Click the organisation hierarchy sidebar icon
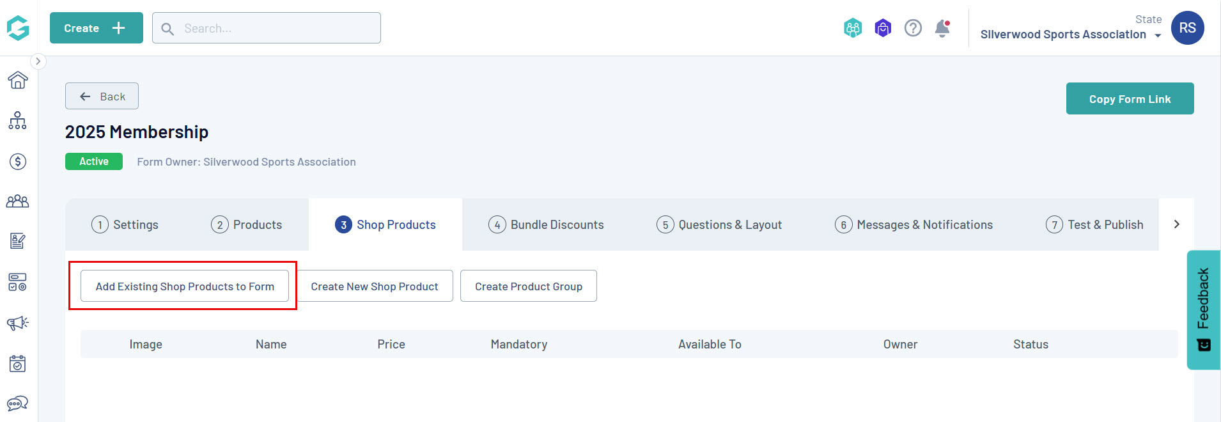The width and height of the screenshot is (1221, 422). click(x=18, y=121)
